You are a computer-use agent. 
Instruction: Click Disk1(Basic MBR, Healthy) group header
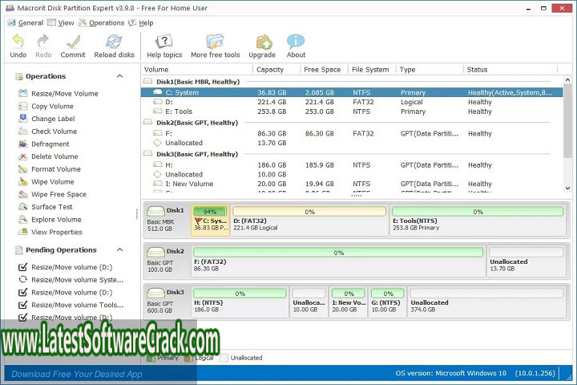(198, 82)
